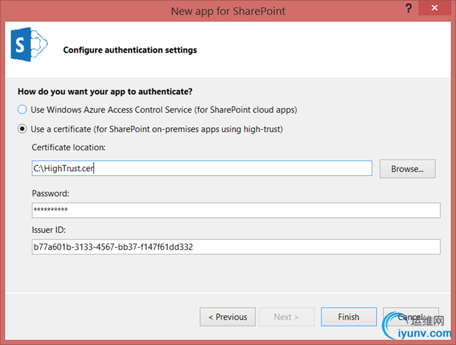Open help with the question mark icon
Screen dimensions: 456x345
coord(409,8)
